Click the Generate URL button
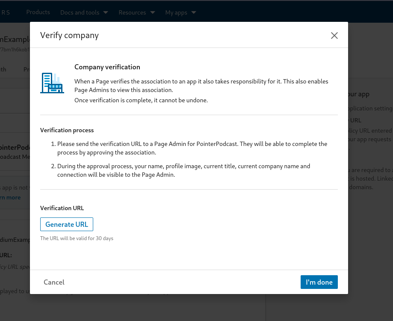 [x=67, y=224]
